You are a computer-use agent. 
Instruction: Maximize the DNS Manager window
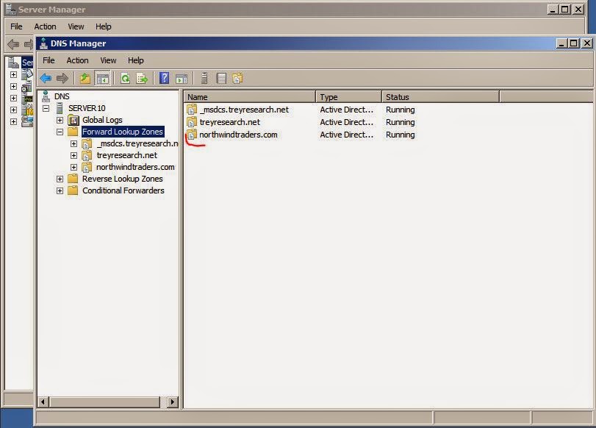(573, 43)
